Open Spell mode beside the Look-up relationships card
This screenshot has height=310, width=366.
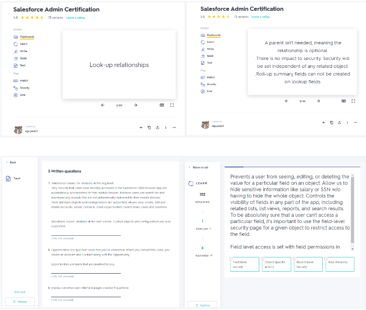[20, 58]
